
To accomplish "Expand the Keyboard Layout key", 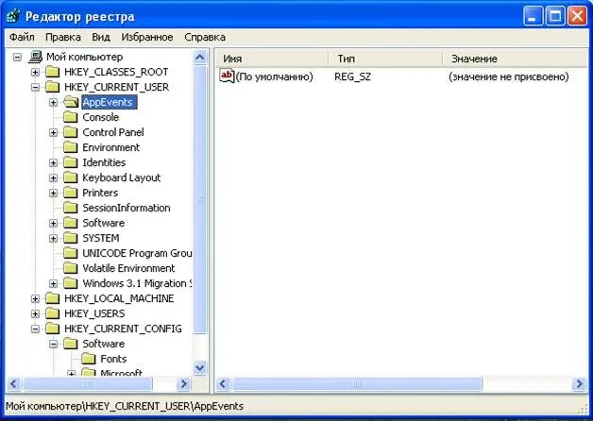I will coord(53,177).
